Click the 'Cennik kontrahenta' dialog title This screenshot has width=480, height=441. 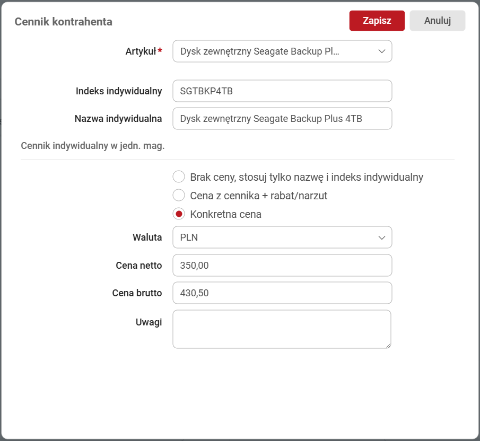pos(63,22)
